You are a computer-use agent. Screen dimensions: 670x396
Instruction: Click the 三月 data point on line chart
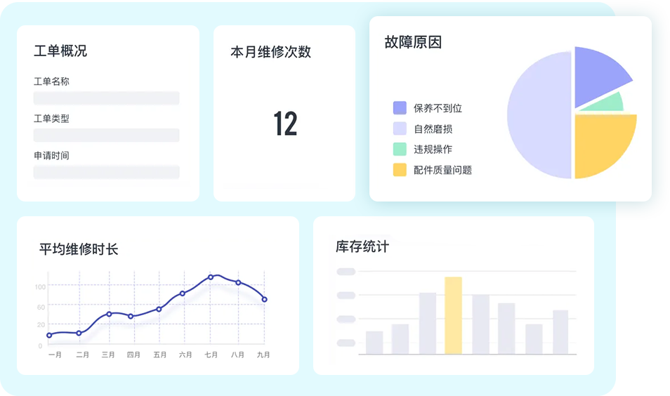109,314
